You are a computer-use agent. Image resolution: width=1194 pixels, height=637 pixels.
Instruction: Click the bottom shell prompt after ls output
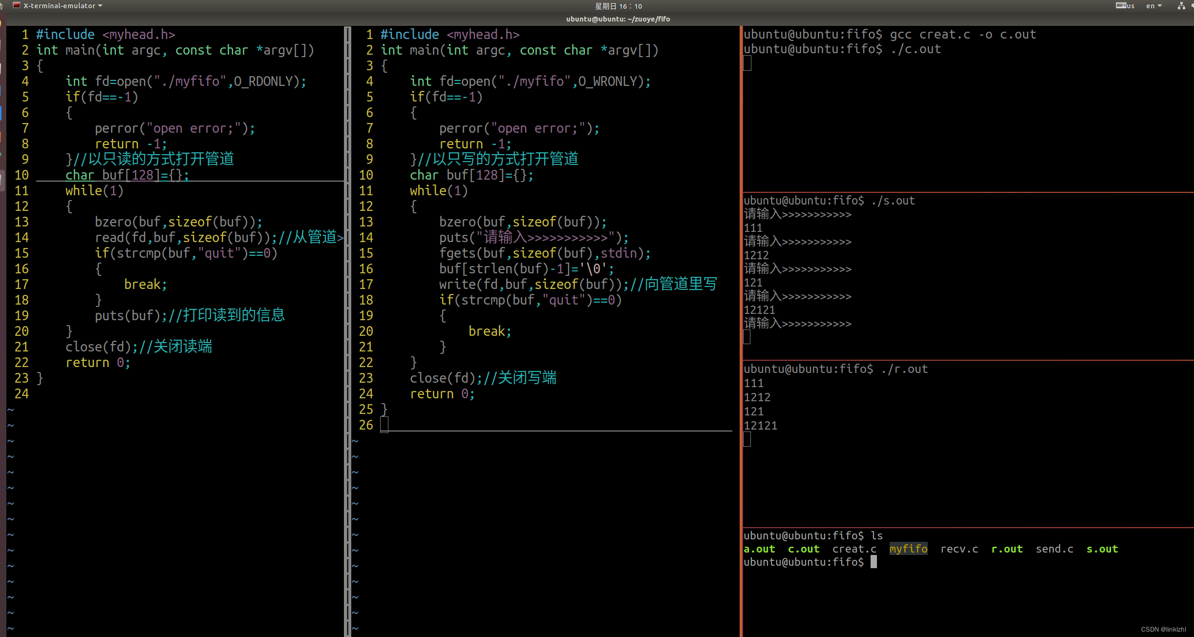[874, 562]
